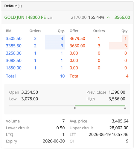
Task: Select bid price 3258.00
Action: coord(14,53)
